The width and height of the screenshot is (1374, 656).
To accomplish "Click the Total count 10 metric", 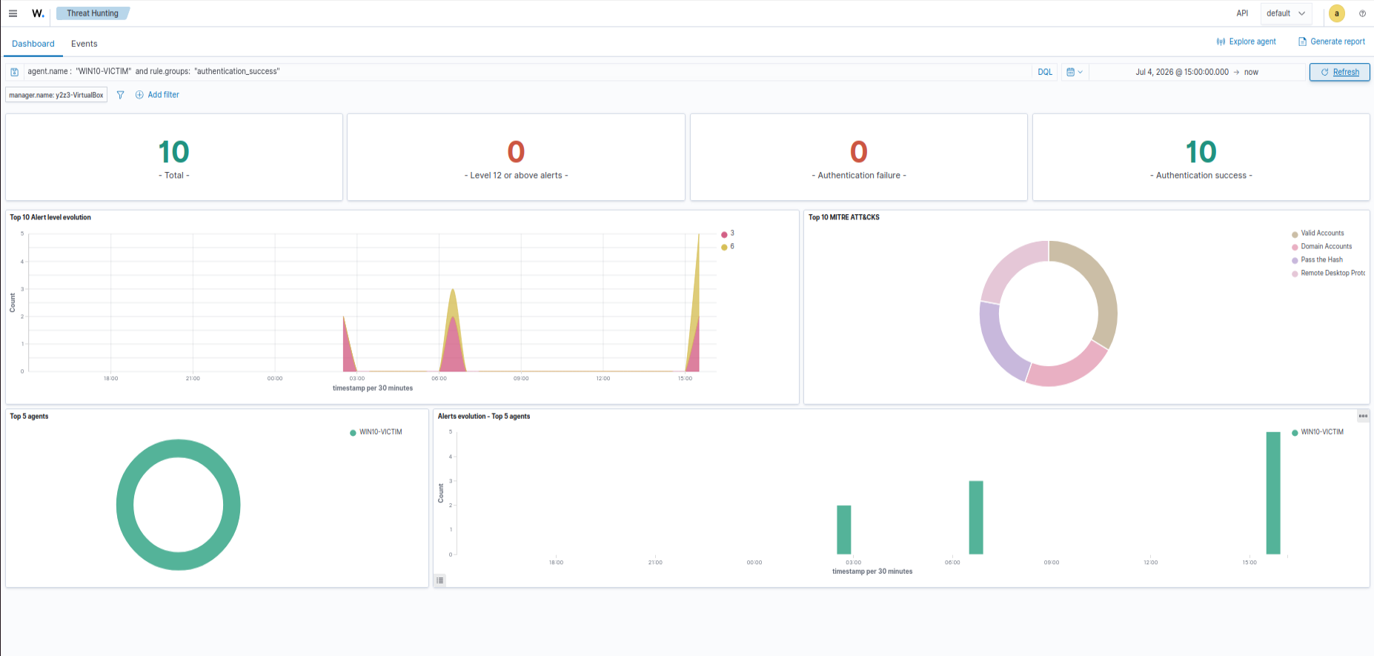I will point(174,152).
